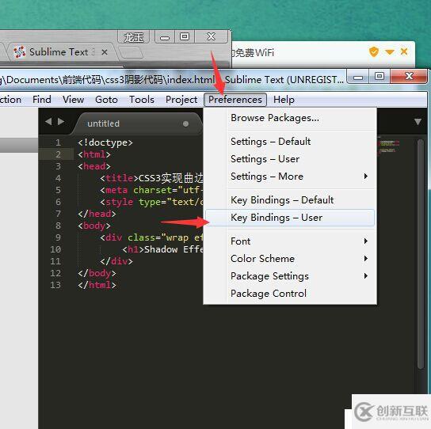Click the </head> tag on line 7
431x429 pixels.
pos(97,214)
